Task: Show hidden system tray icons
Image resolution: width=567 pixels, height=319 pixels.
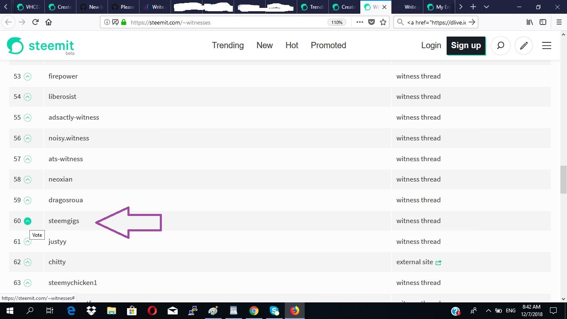Action: click(488, 311)
